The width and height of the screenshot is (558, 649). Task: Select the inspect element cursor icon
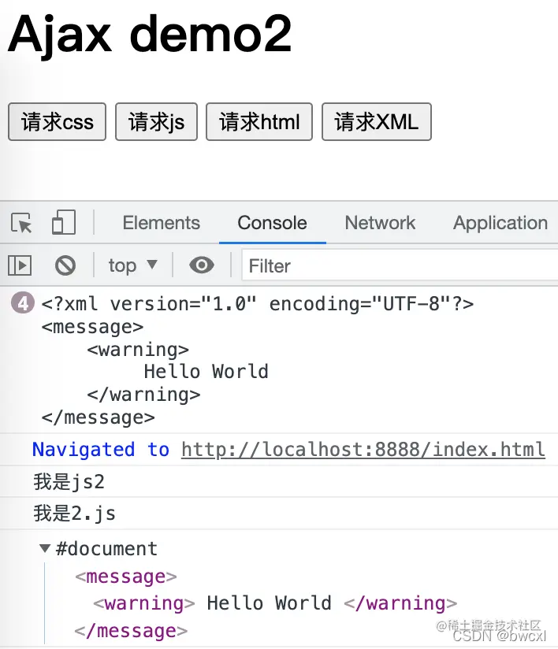pyautogui.click(x=23, y=223)
